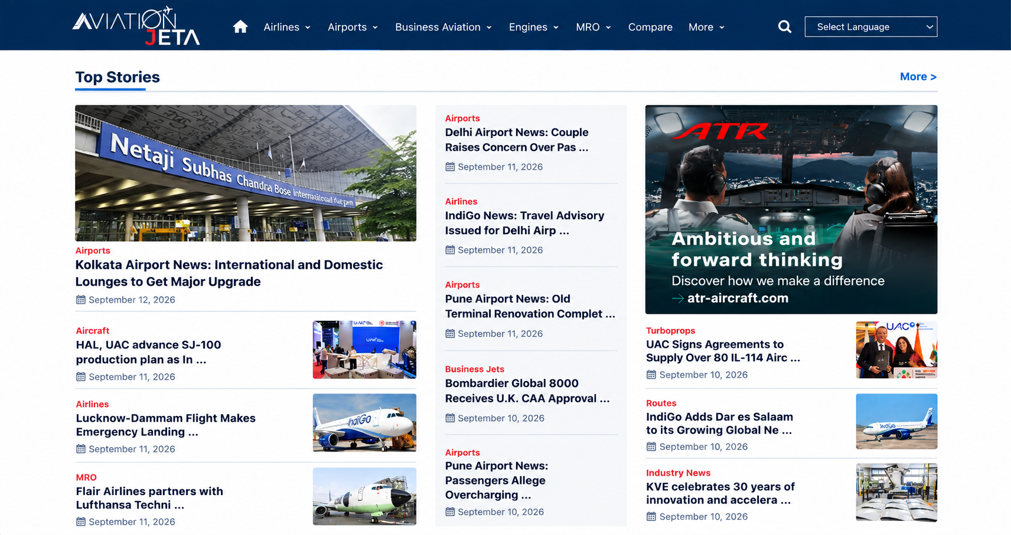The height and width of the screenshot is (535, 1011).
Task: Read Pune passengers allege overcharging story
Action: (x=496, y=480)
